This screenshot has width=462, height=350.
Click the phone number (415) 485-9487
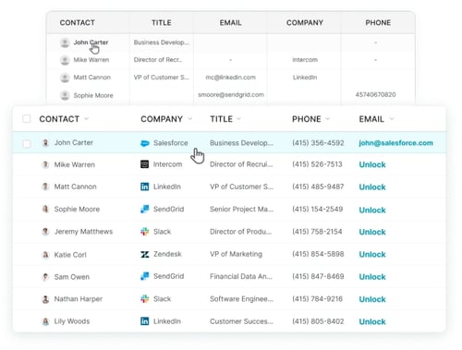tap(318, 187)
